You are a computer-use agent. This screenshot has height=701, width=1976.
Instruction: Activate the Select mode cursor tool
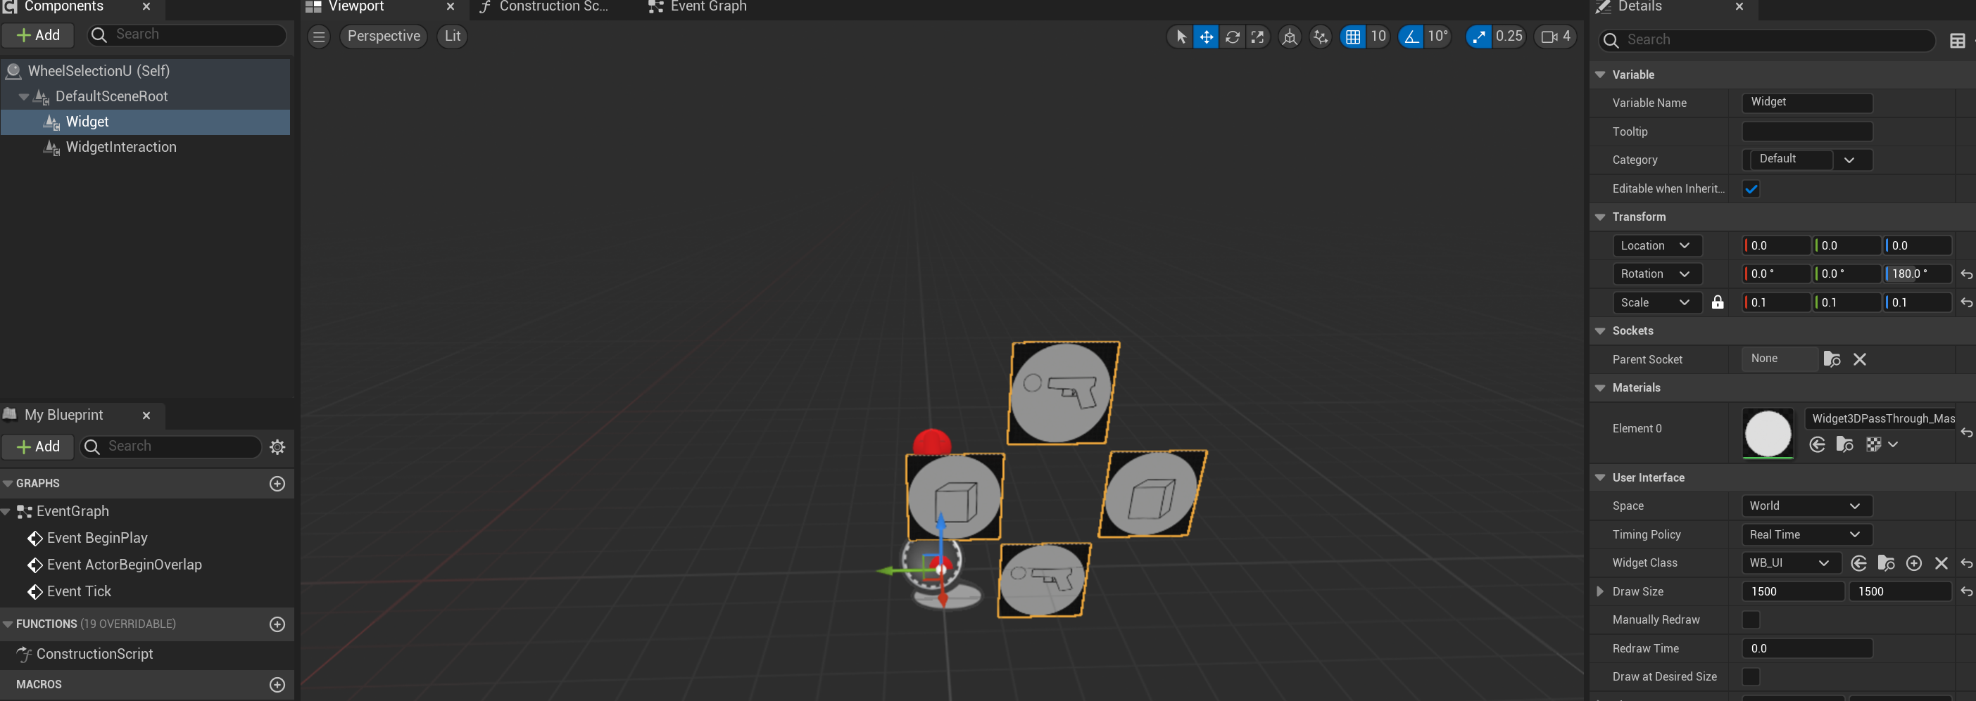[x=1181, y=36]
